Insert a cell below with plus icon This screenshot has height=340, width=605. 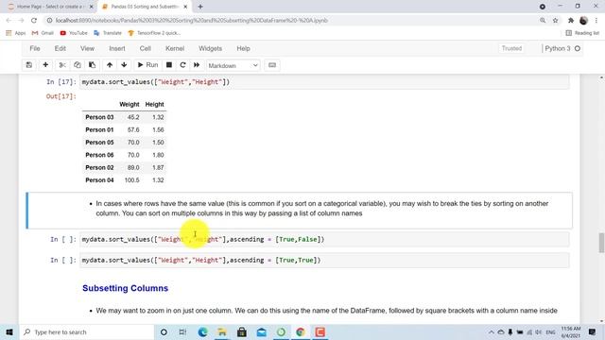tap(45, 65)
